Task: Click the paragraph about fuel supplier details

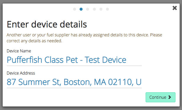Action: [84, 38]
